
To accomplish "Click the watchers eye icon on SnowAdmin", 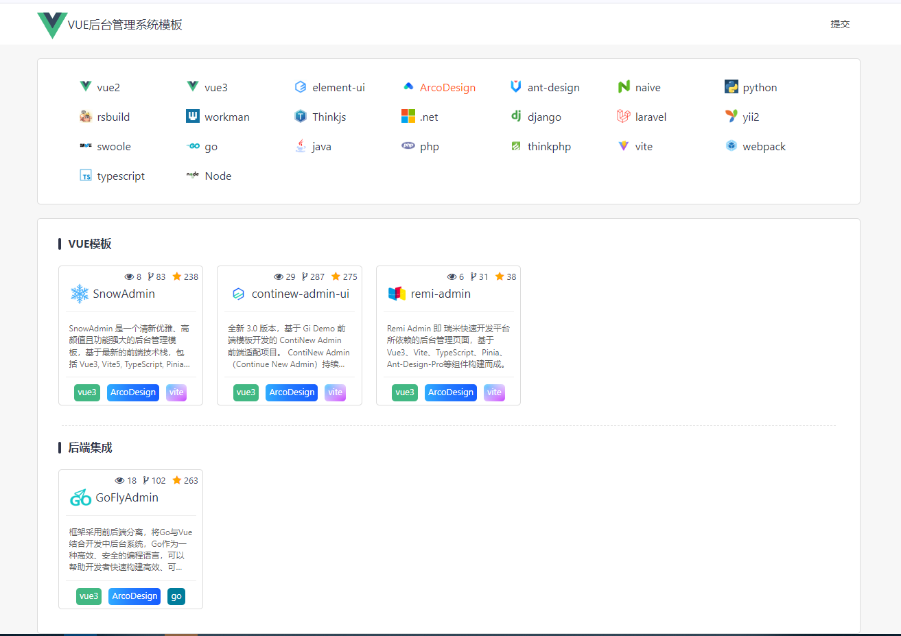I will coord(129,277).
